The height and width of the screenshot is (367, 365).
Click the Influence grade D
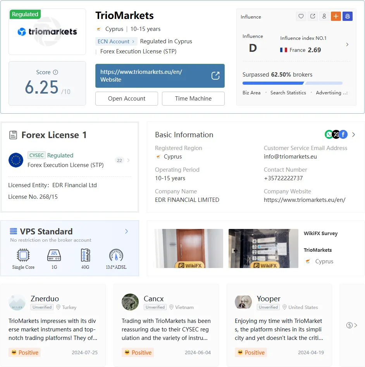253,48
